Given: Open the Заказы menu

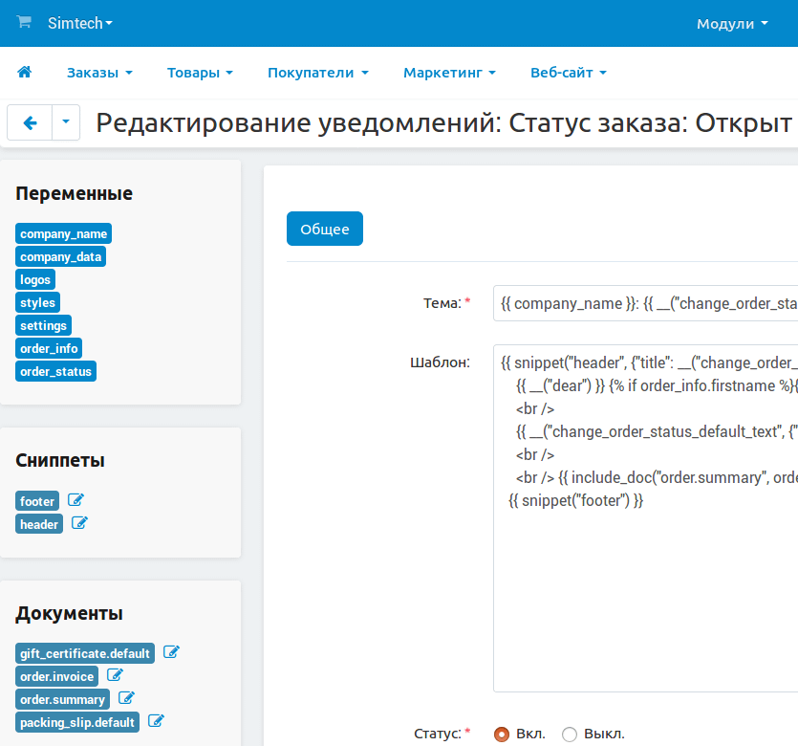Looking at the screenshot, I should coord(98,72).
